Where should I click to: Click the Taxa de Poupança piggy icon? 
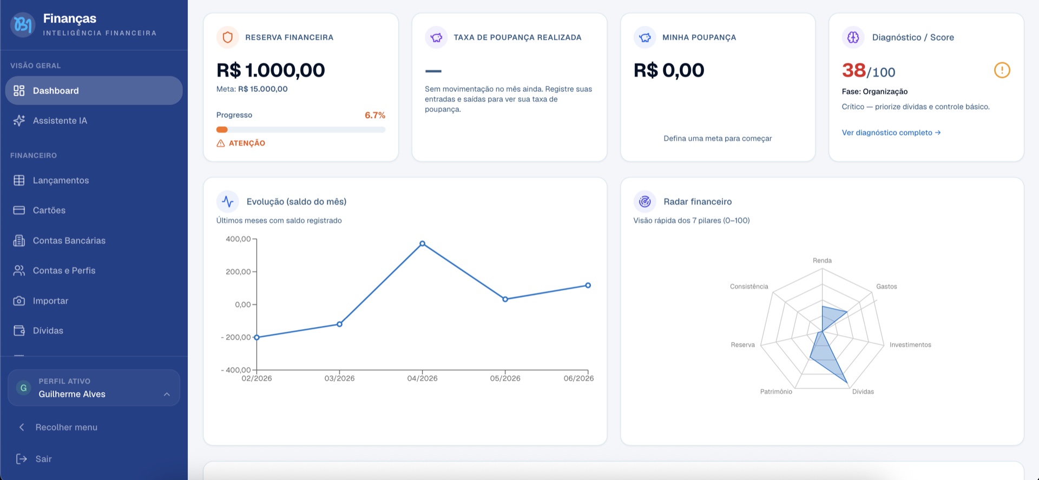click(x=436, y=37)
